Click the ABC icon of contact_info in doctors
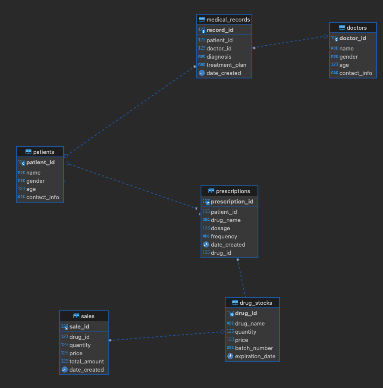 click(335, 73)
